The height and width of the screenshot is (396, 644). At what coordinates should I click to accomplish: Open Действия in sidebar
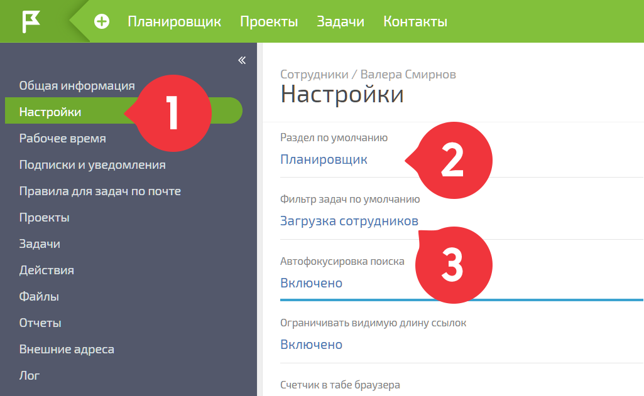click(46, 270)
